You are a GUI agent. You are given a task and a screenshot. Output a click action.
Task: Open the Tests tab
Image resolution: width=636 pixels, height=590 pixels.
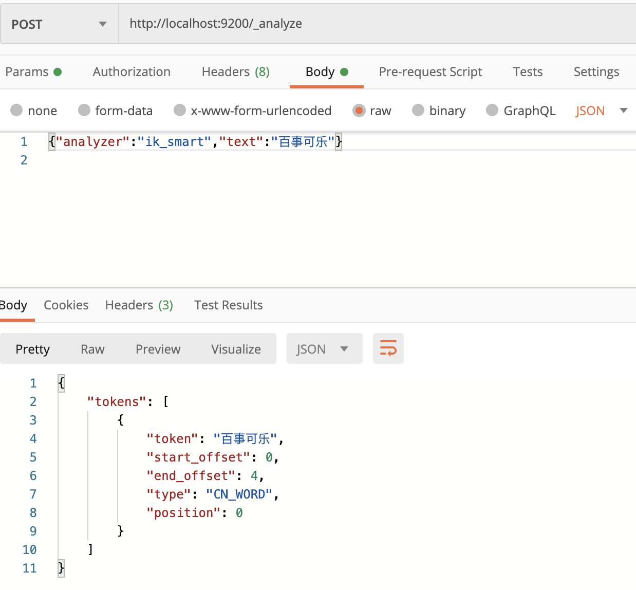click(x=528, y=72)
